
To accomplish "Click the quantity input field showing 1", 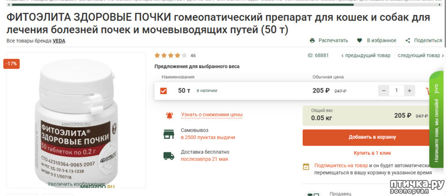I will [397, 91].
